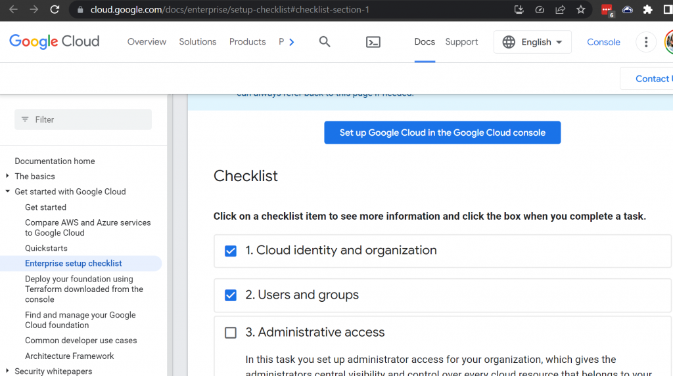Open the English language dropdown
This screenshot has width=673, height=376.
point(532,42)
